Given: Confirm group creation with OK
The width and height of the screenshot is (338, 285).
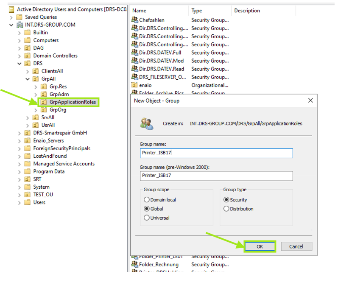Looking at the screenshot, I should tap(260, 246).
